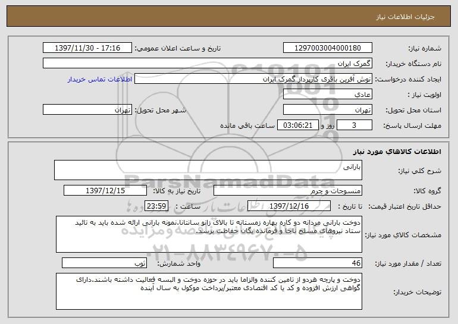Screen dimensions: 458x324
Task: Click the buyer organization field گمرک ایران
Action: 208,63
